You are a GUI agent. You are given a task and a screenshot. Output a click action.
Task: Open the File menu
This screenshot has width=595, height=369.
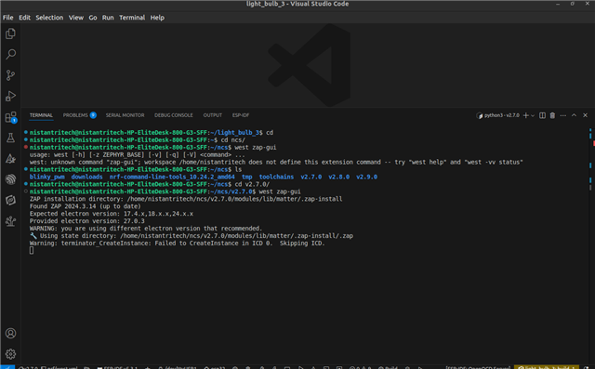pyautogui.click(x=8, y=18)
